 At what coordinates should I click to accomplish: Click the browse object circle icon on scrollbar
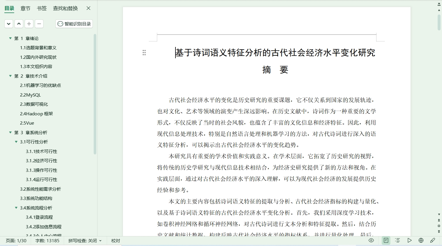(439, 226)
